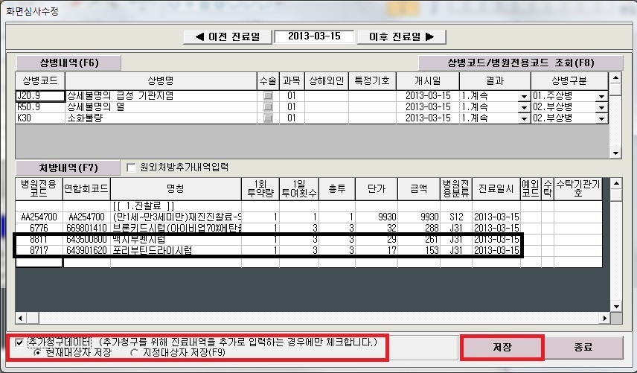Screen dimensions: 637x373
Task: Toggle 원외처방추가내역입력 checkbox
Action: point(132,167)
